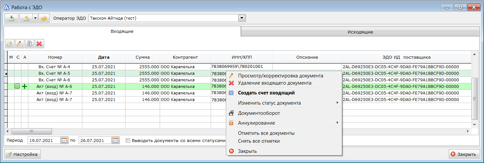Click the Работа с ЭДО window icon
Screen dimensions: 484x163
click(x=7, y=7)
